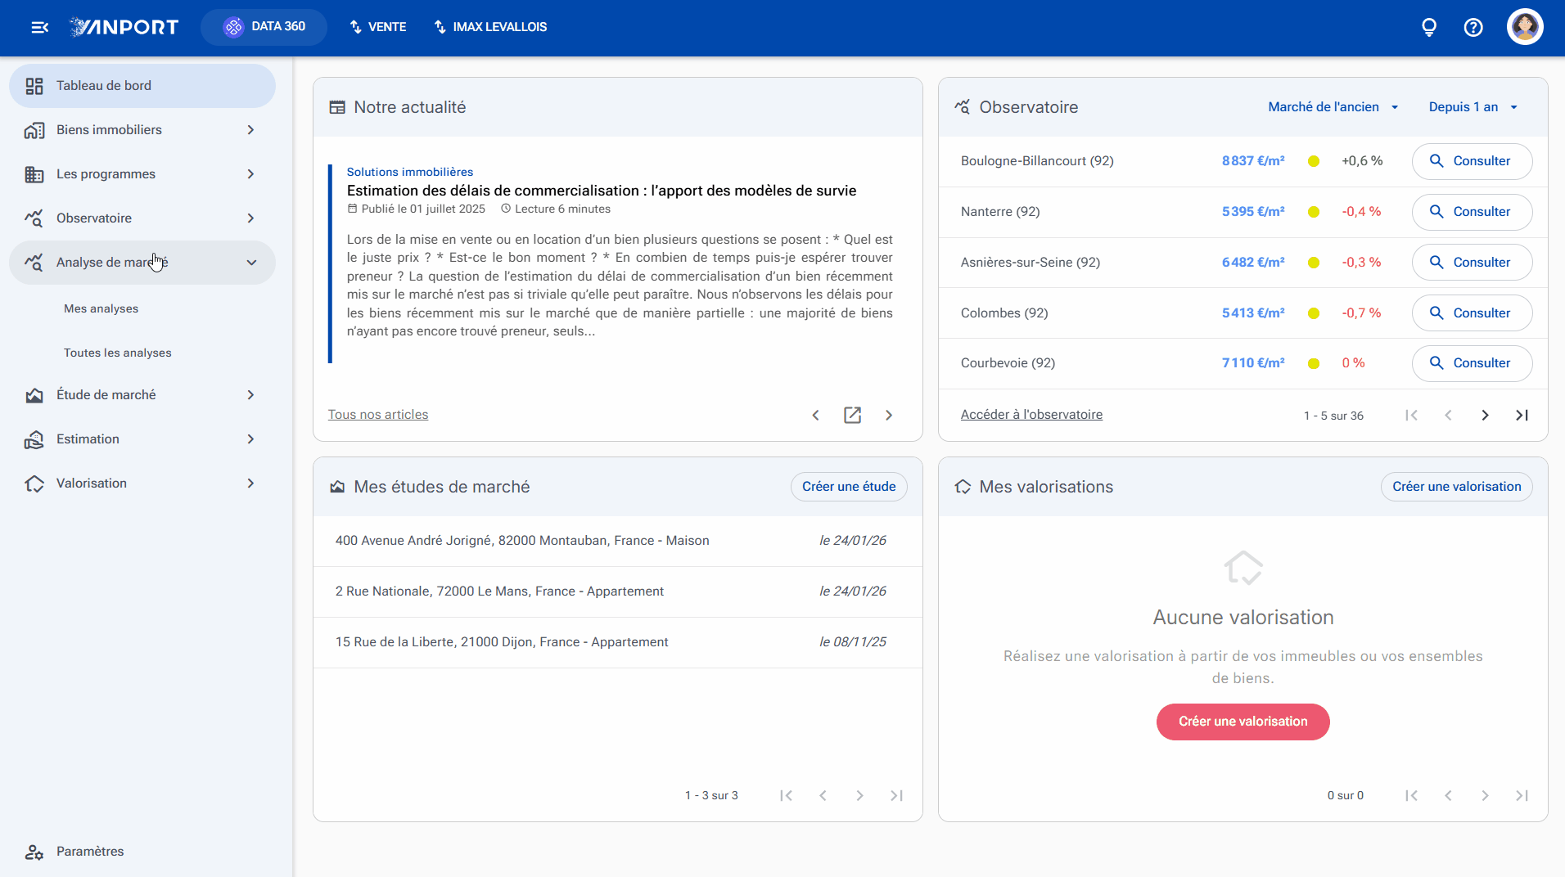Show previous news article arrow

tap(815, 415)
